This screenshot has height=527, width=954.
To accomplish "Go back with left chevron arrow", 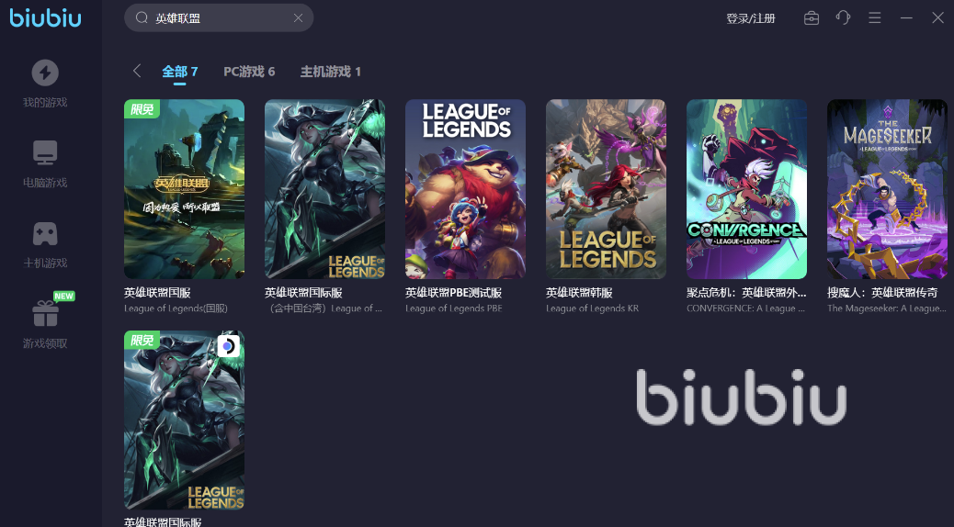I will coord(137,71).
